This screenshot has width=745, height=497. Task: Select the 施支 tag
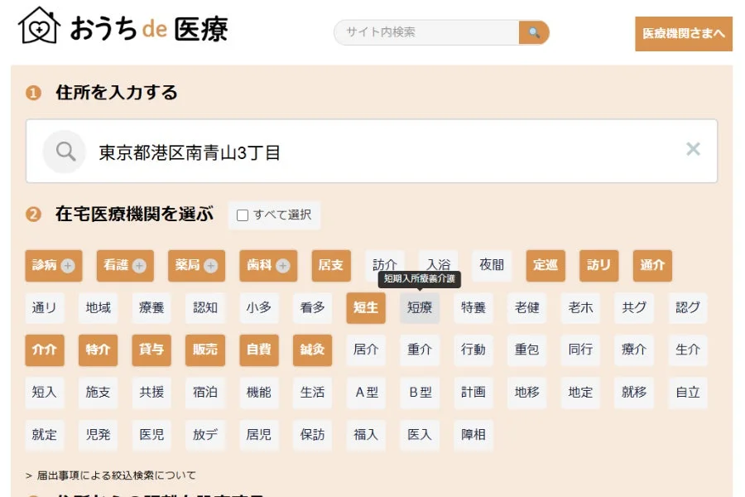point(98,393)
